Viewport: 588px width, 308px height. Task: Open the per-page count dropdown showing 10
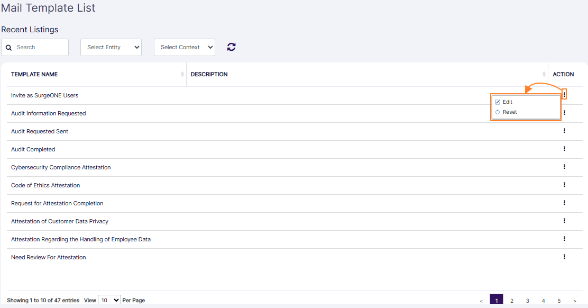(x=109, y=300)
